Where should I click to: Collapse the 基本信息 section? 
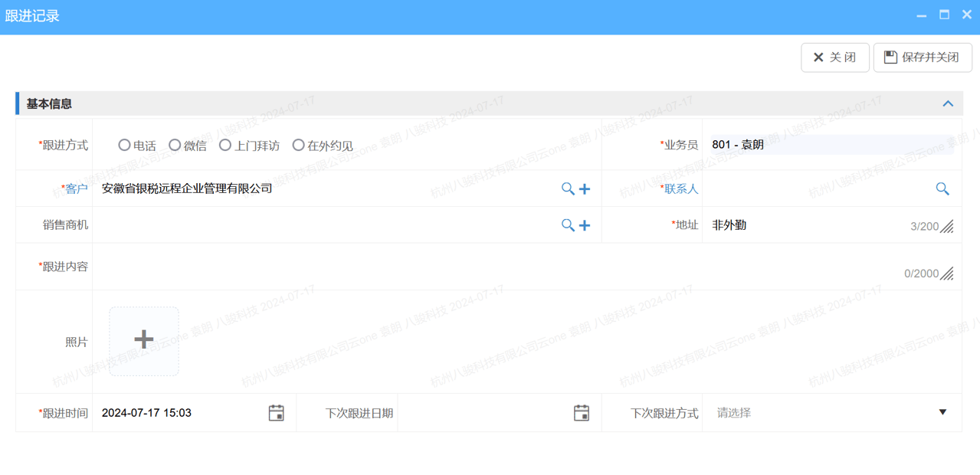tap(948, 103)
